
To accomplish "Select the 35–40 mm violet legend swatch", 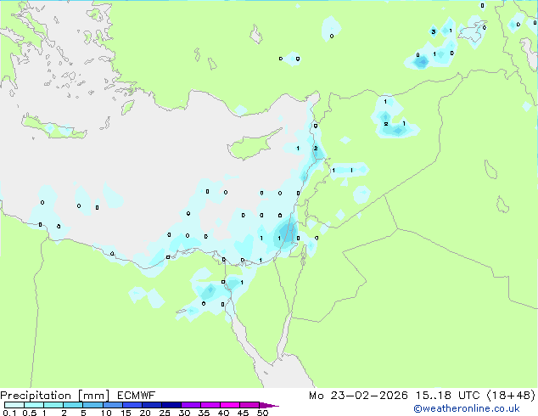I will [x=210, y=405].
